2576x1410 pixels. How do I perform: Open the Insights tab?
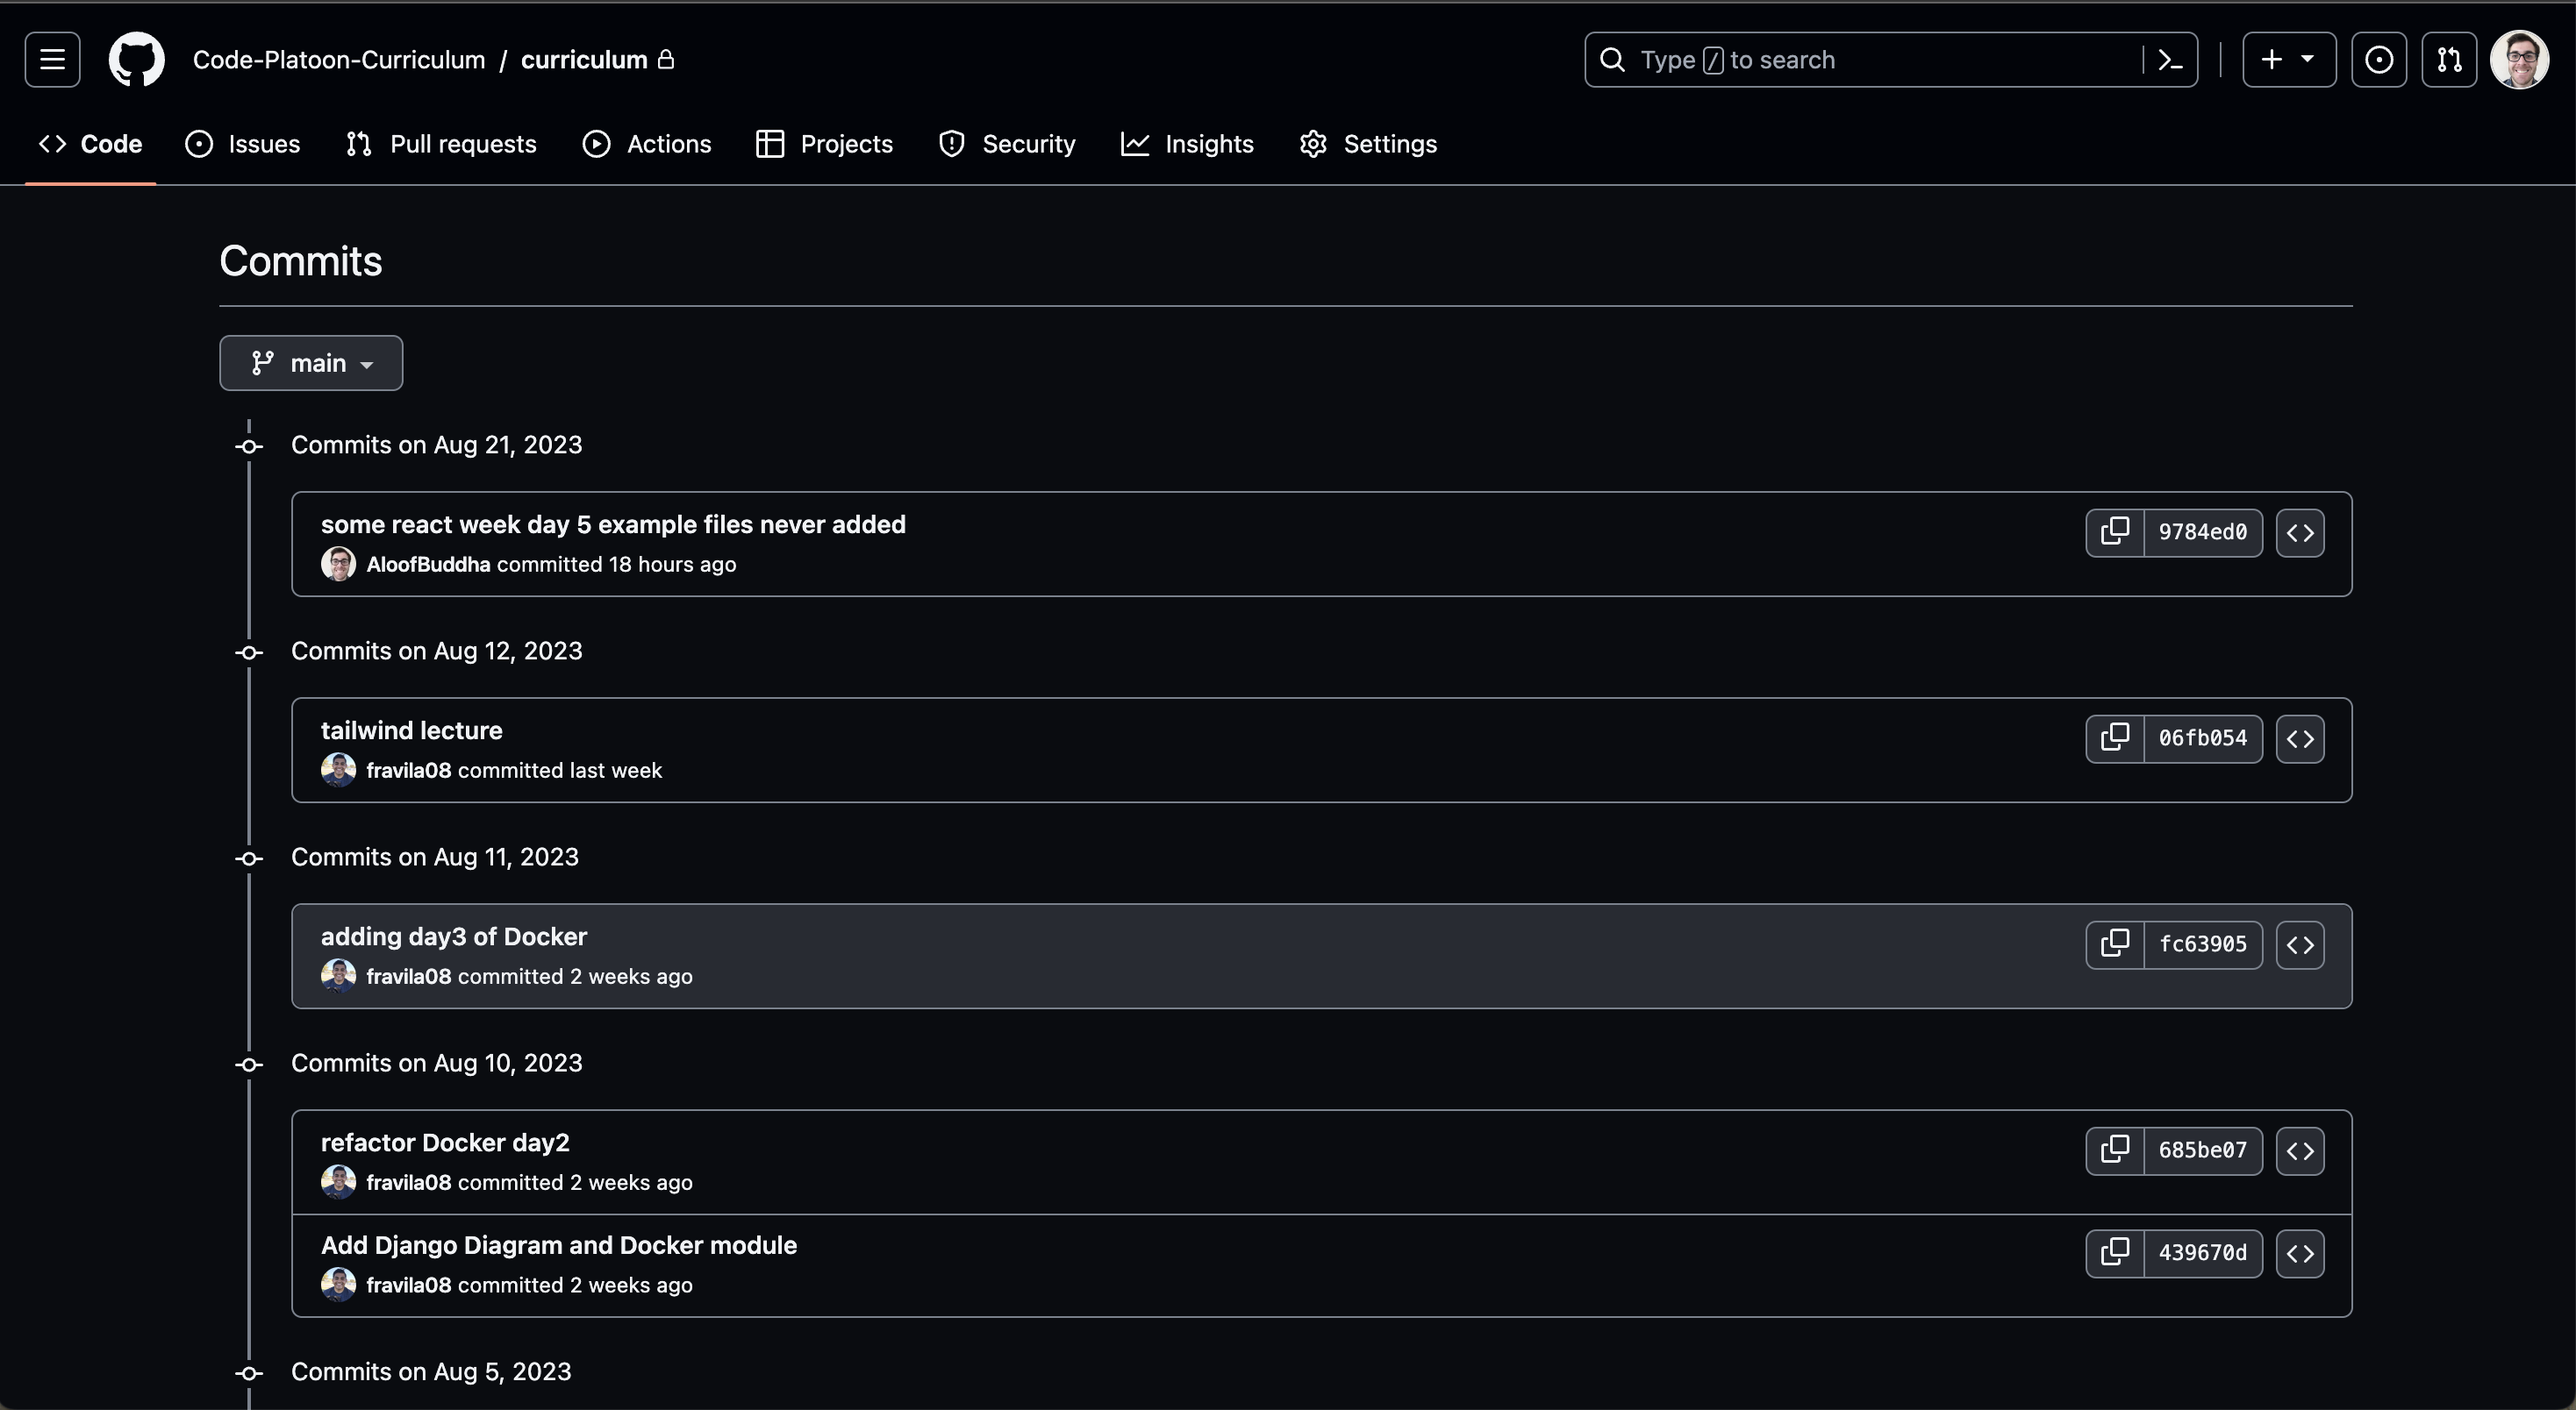1187,143
